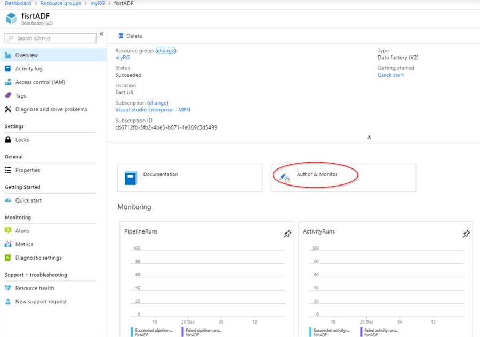Click the Overview sidebar icon
This screenshot has height=337, width=480.
tap(8, 55)
